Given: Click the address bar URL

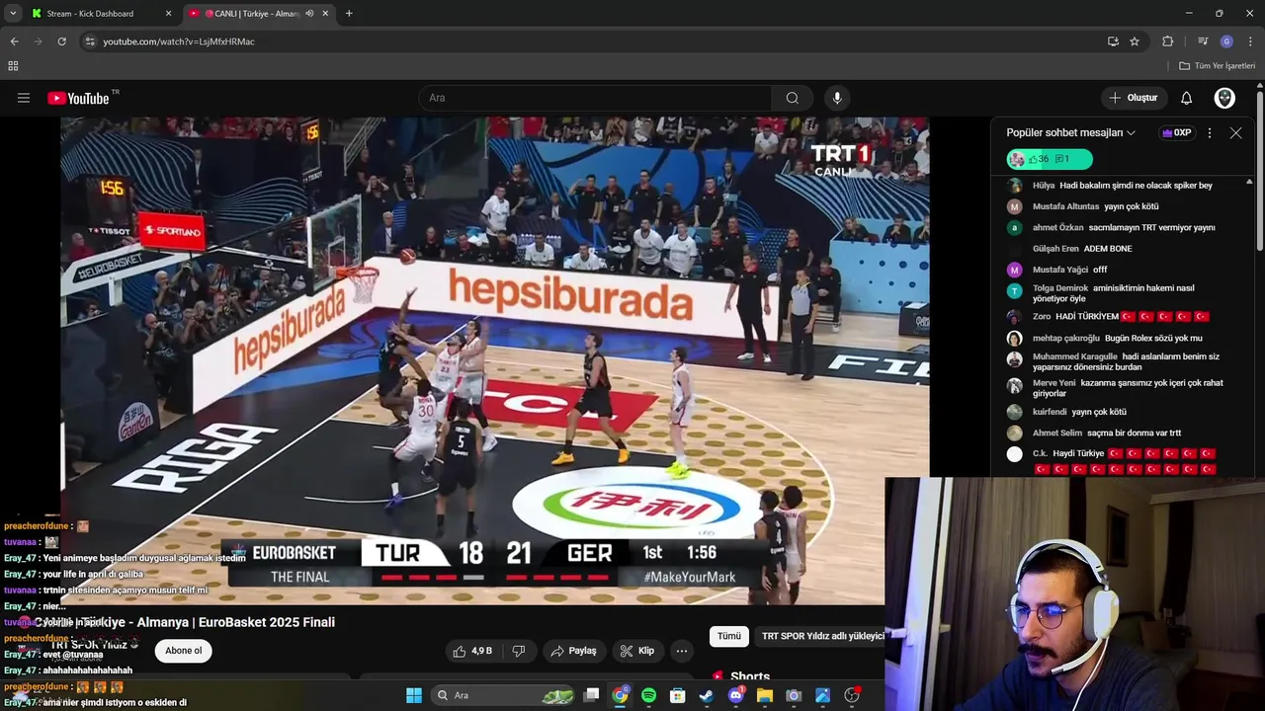Looking at the screenshot, I should pos(179,41).
